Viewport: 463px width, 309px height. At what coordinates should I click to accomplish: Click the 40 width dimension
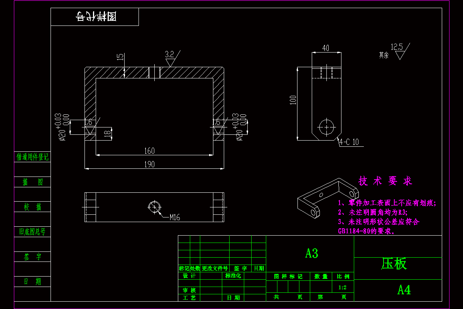coord(326,48)
